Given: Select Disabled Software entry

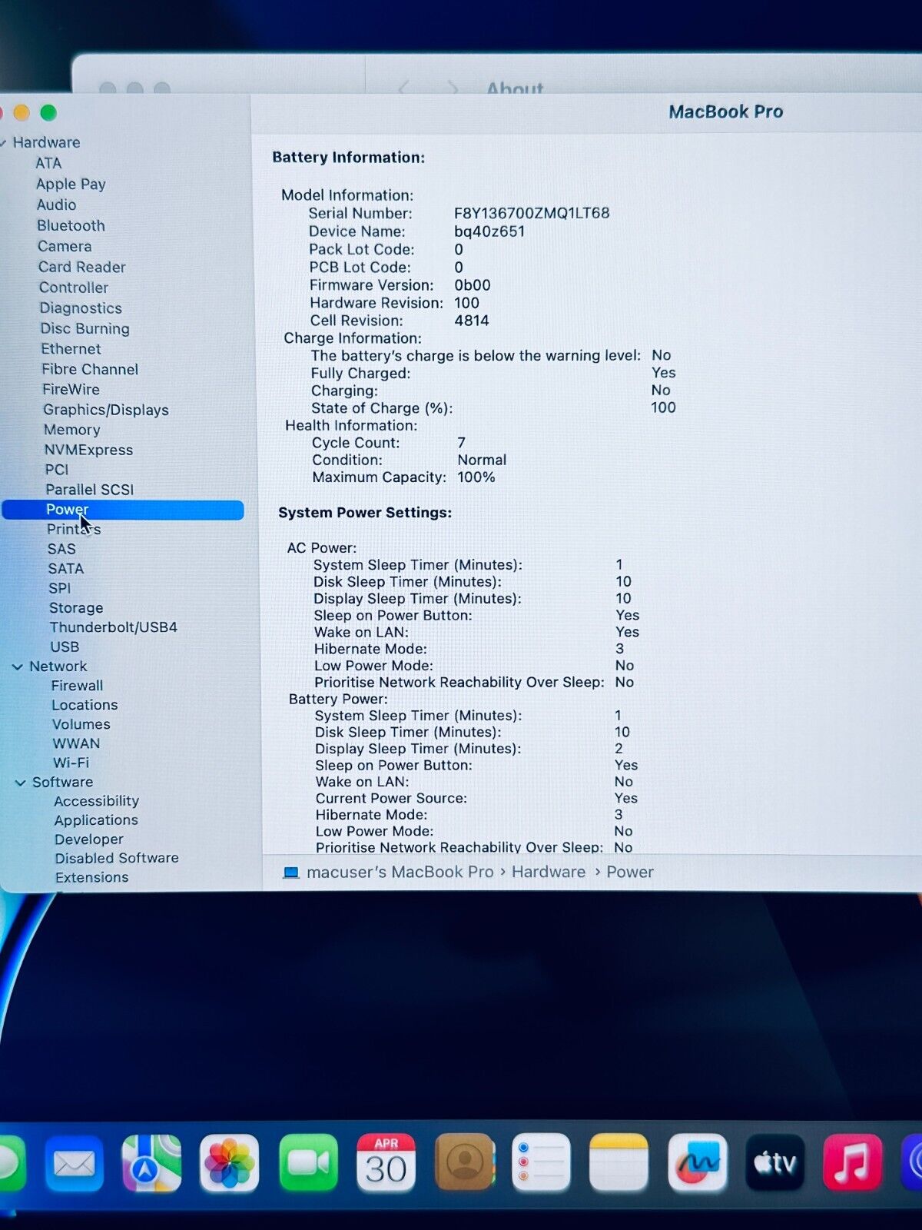Looking at the screenshot, I should pos(117,858).
